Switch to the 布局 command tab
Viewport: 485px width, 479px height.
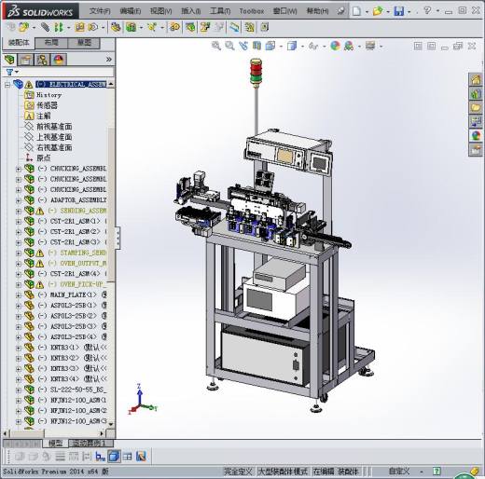click(51, 43)
